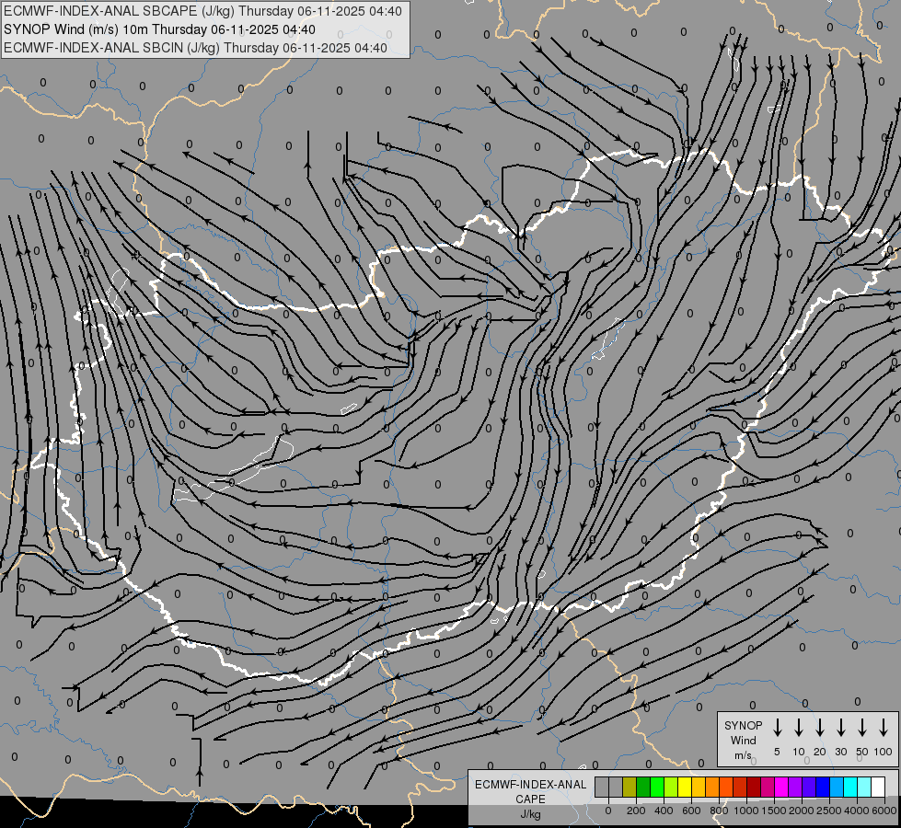Screen dimensions: 901x828
Task: Pick the pure yellow CAPE scale swatch
Action: [x=685, y=787]
